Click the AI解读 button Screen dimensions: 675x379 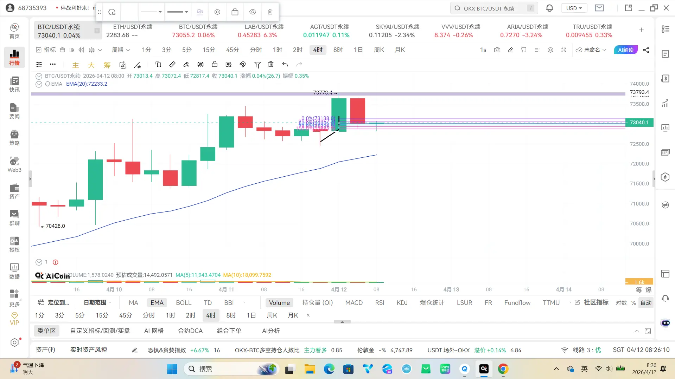(x=626, y=50)
